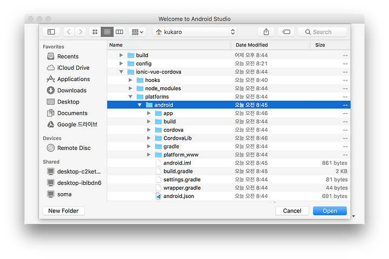The height and width of the screenshot is (259, 389).
Task: Expand the node_modules folder
Action: [130, 88]
